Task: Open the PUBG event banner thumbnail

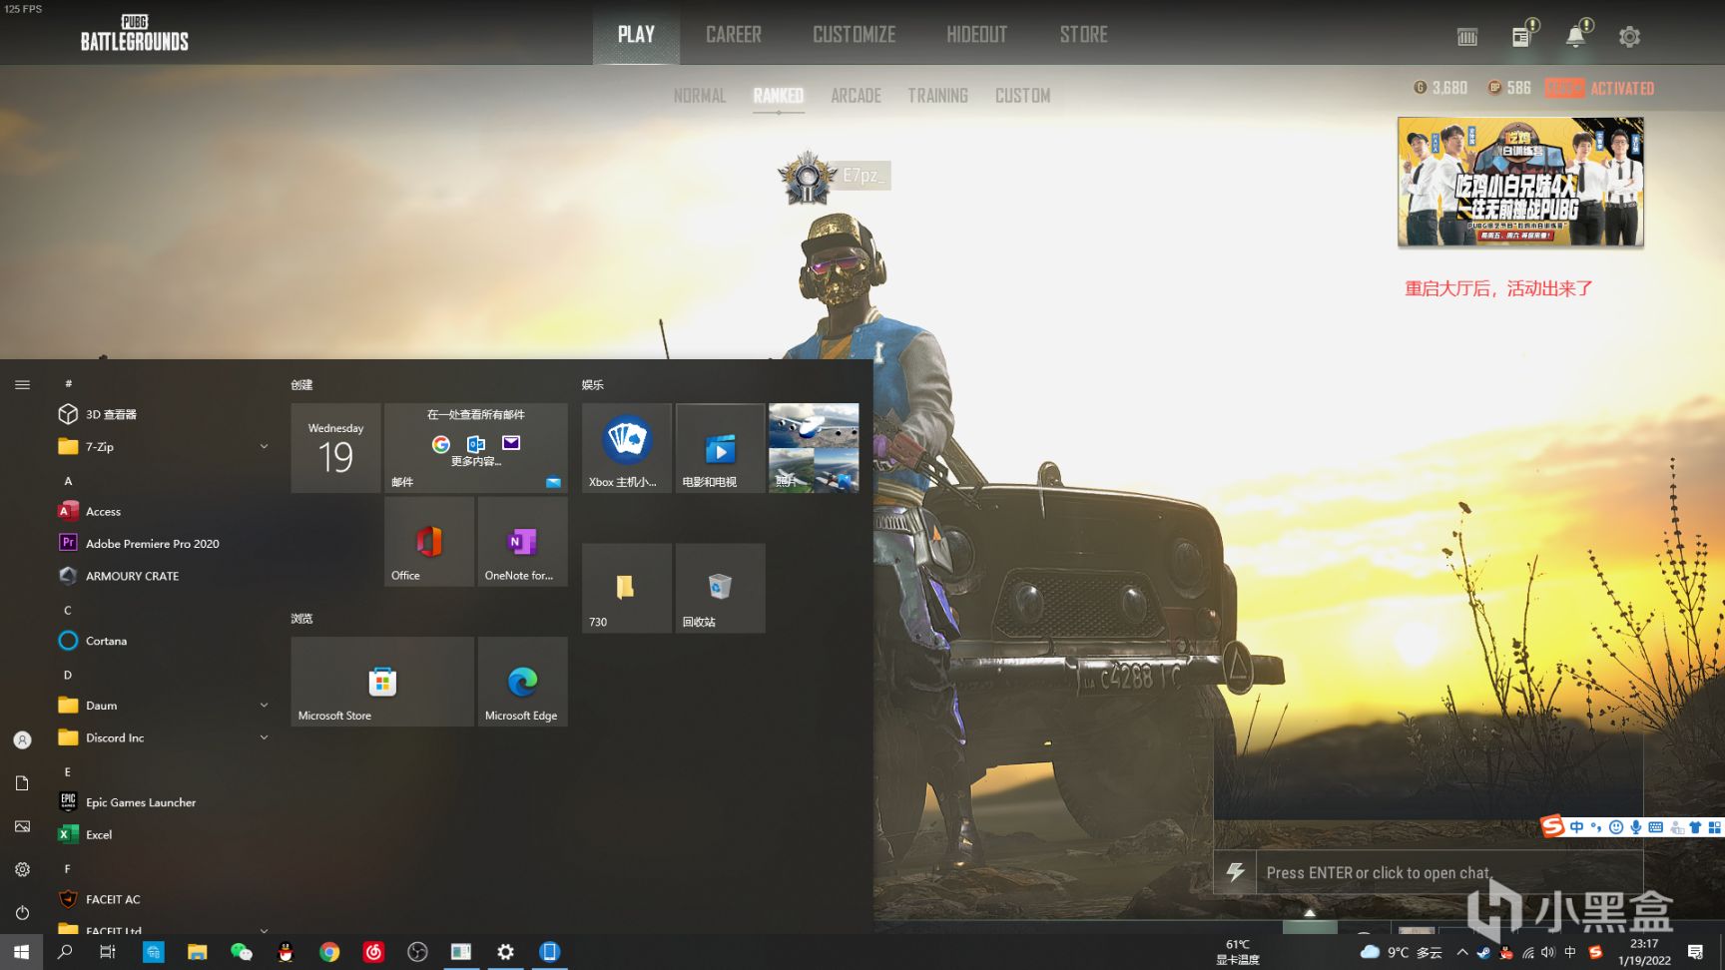Action: coord(1520,182)
